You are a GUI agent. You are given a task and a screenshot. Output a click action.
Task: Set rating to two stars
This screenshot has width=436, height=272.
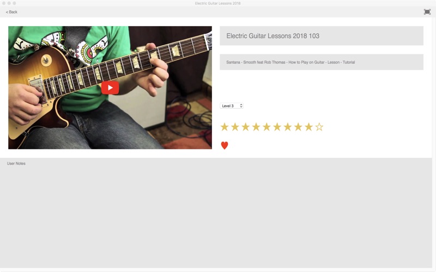(235, 127)
